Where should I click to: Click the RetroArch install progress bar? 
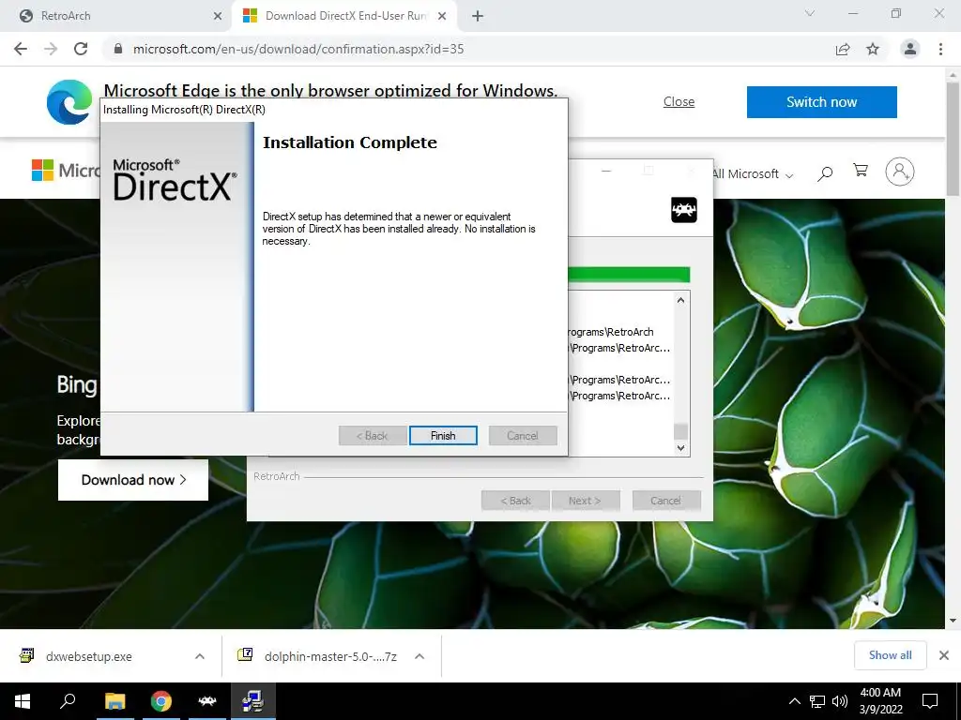pyautogui.click(x=629, y=275)
